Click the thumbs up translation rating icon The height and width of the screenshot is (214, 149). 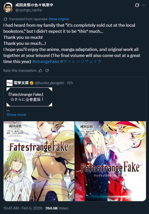pyautogui.click(x=40, y=71)
